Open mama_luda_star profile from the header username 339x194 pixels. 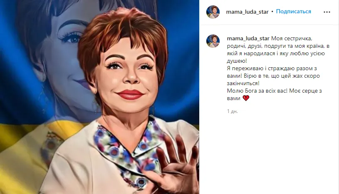coord(247,12)
